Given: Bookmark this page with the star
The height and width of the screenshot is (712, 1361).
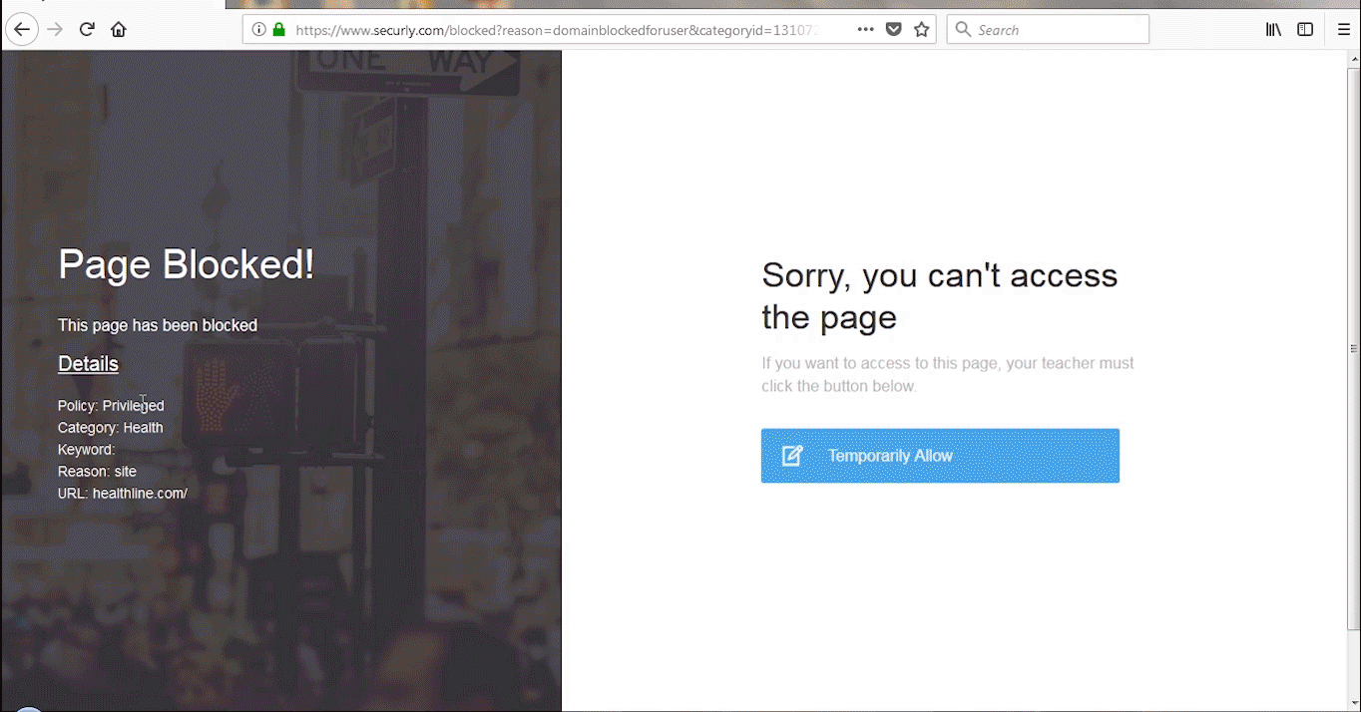Looking at the screenshot, I should (922, 30).
